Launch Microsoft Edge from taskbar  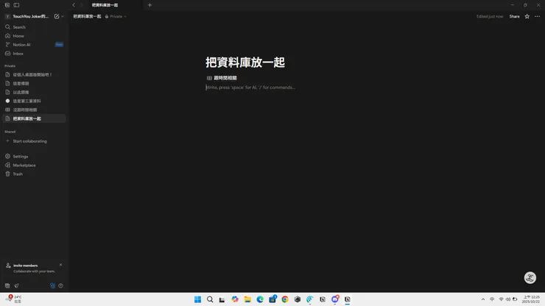click(x=260, y=299)
